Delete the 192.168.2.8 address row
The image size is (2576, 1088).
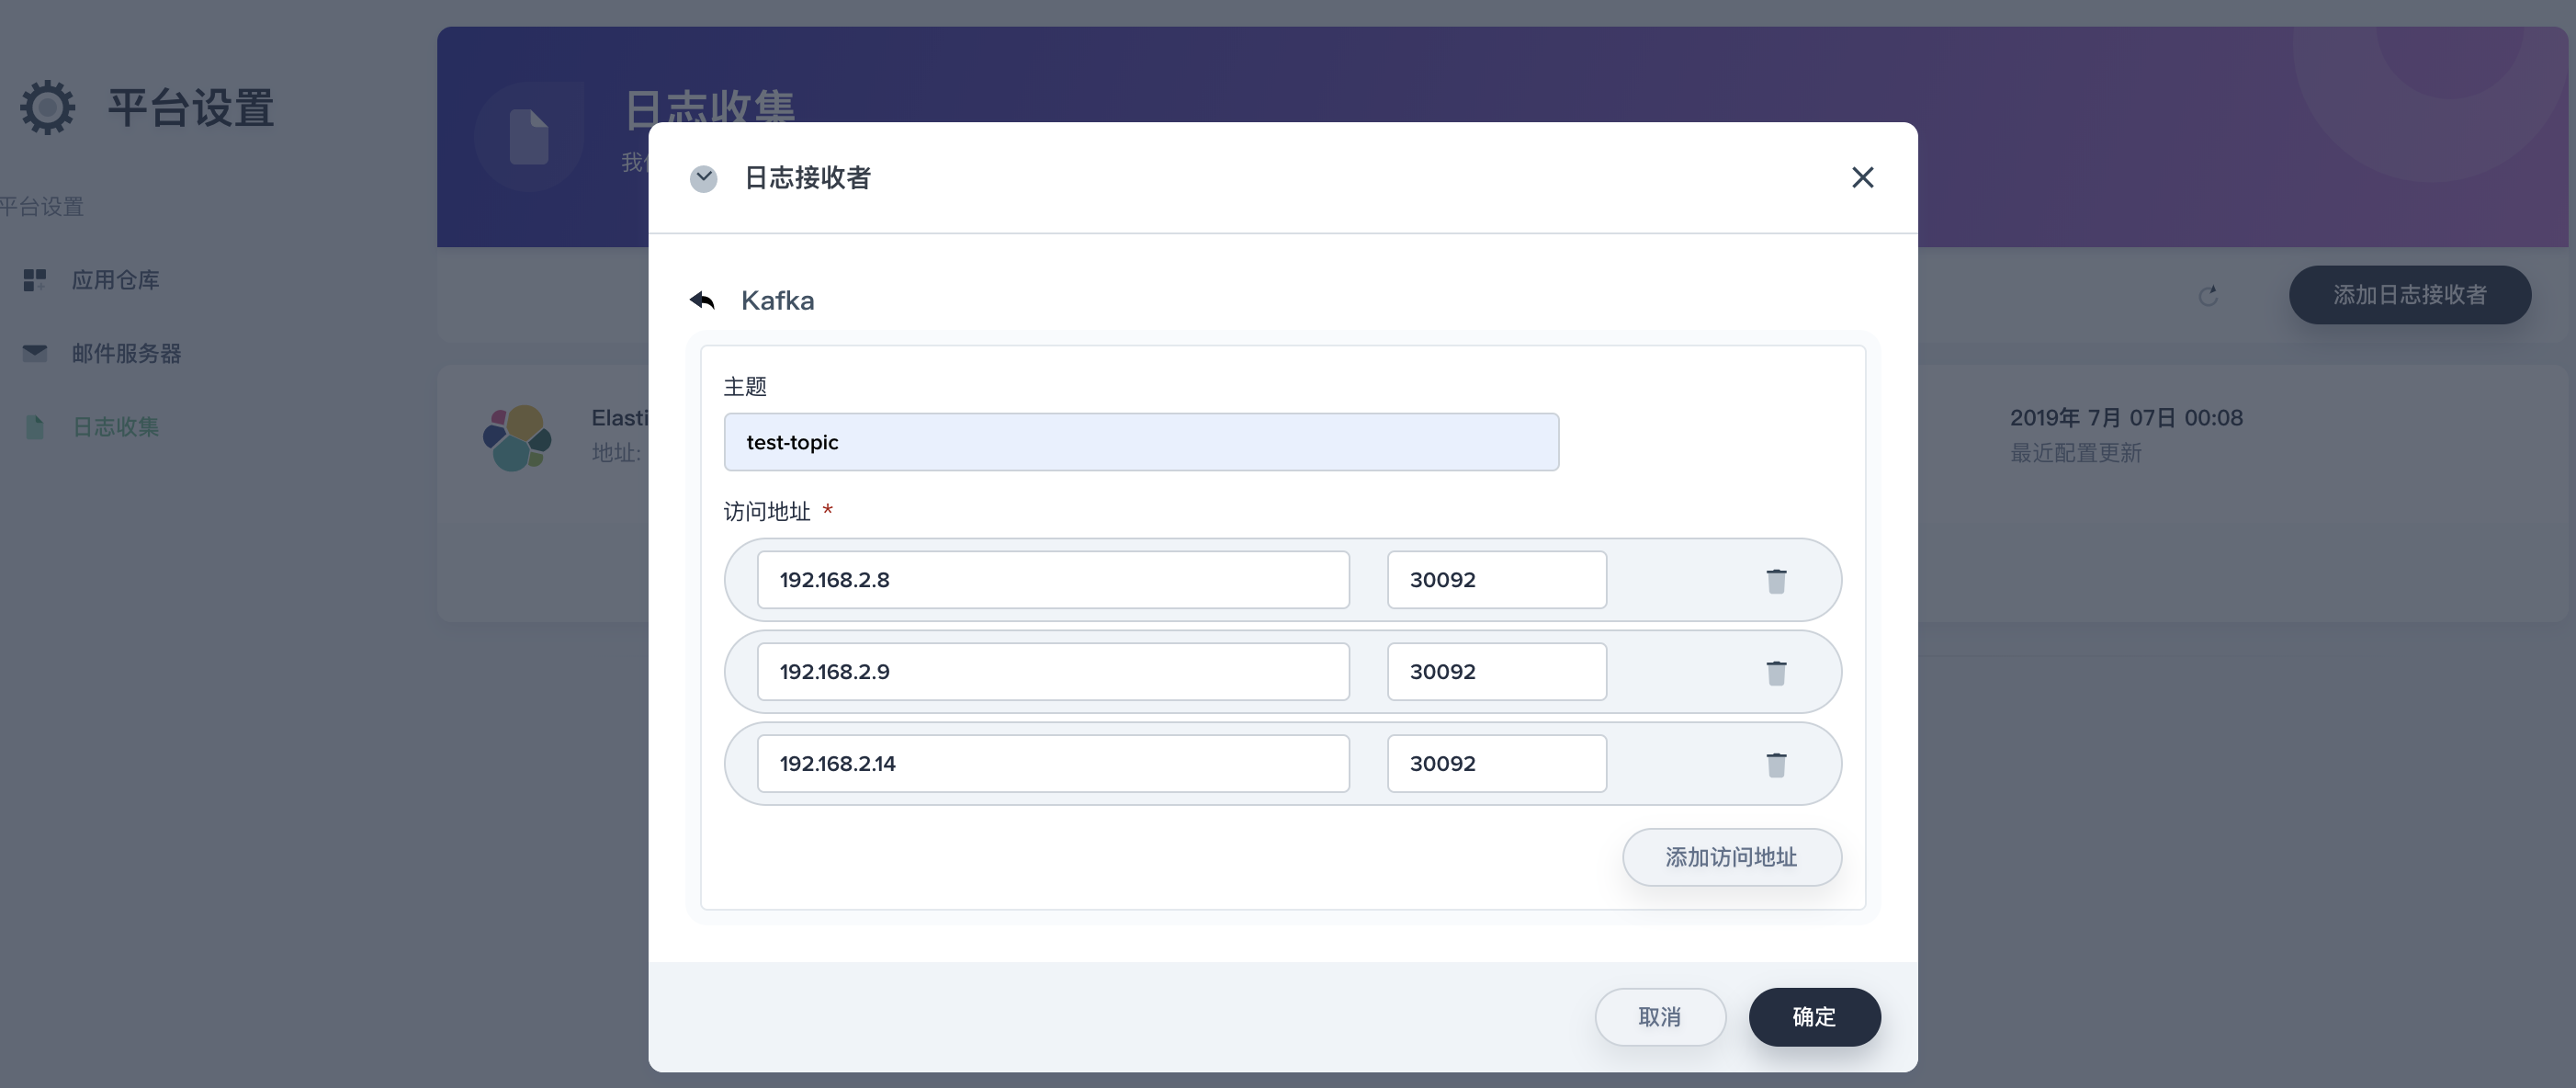(1776, 580)
